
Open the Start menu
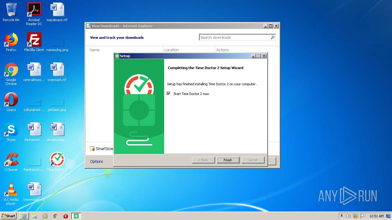pos(9,216)
